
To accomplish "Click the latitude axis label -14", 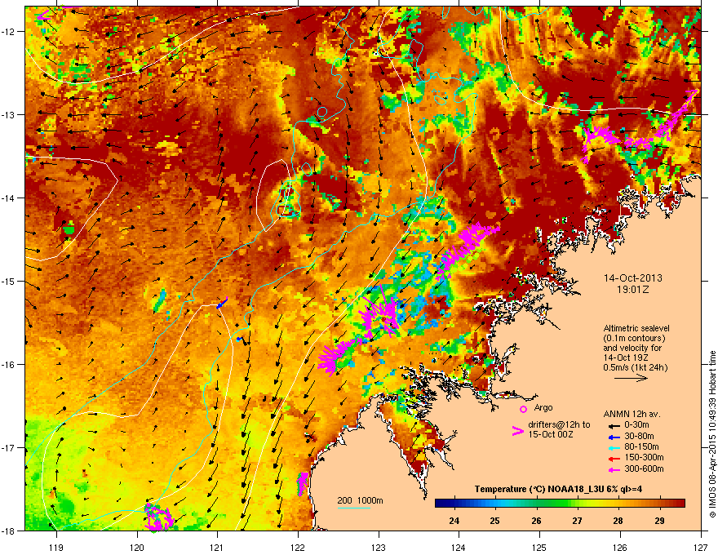I will point(9,198).
